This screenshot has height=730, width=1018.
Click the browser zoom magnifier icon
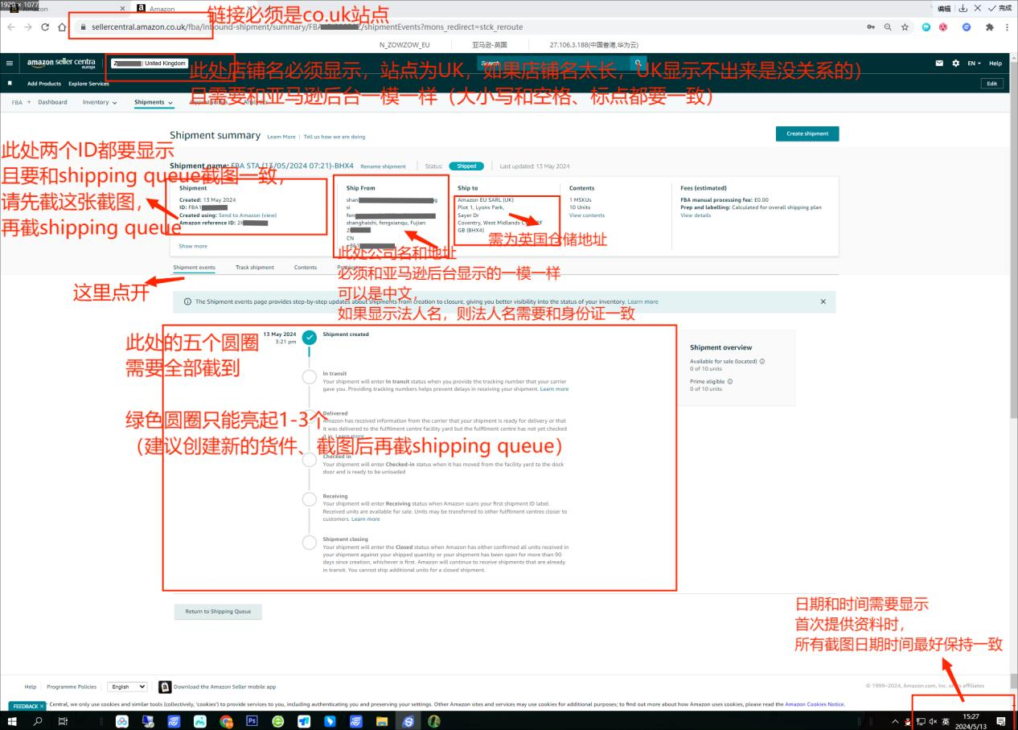pyautogui.click(x=888, y=27)
